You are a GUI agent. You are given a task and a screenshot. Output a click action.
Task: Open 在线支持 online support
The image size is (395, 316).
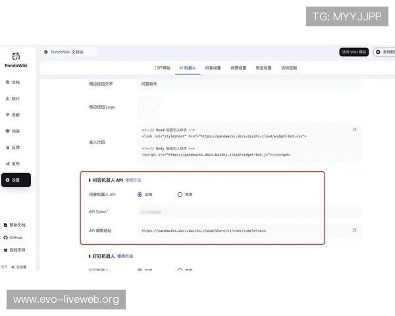[14, 250]
